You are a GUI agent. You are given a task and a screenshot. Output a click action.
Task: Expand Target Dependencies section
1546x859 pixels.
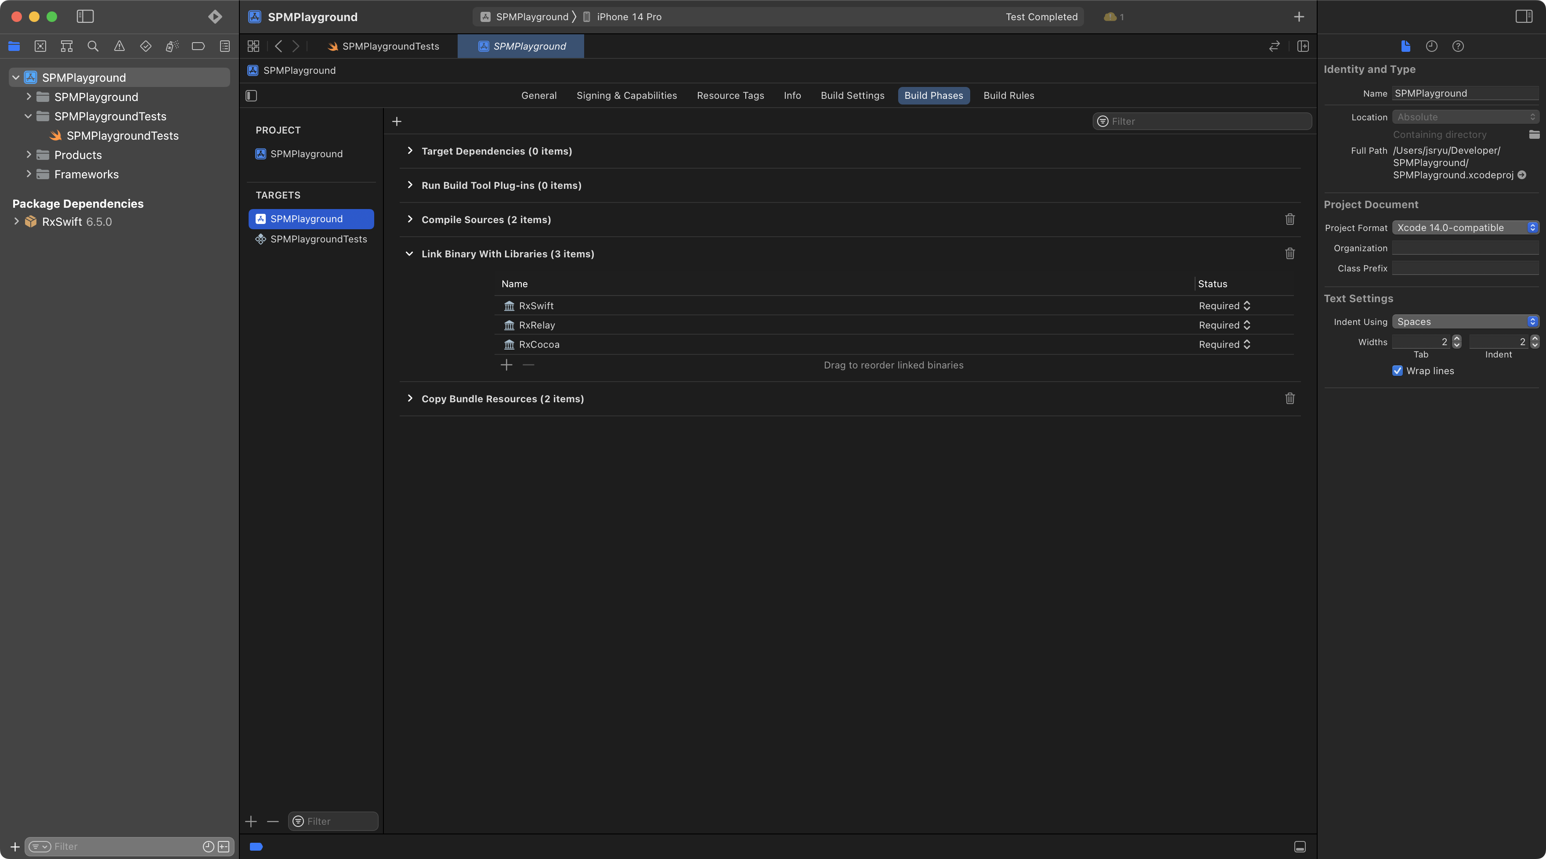(x=410, y=151)
